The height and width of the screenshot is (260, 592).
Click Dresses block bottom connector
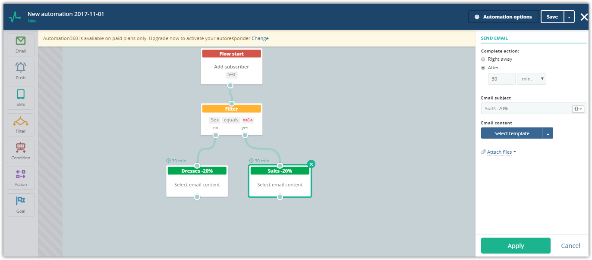[197, 197]
